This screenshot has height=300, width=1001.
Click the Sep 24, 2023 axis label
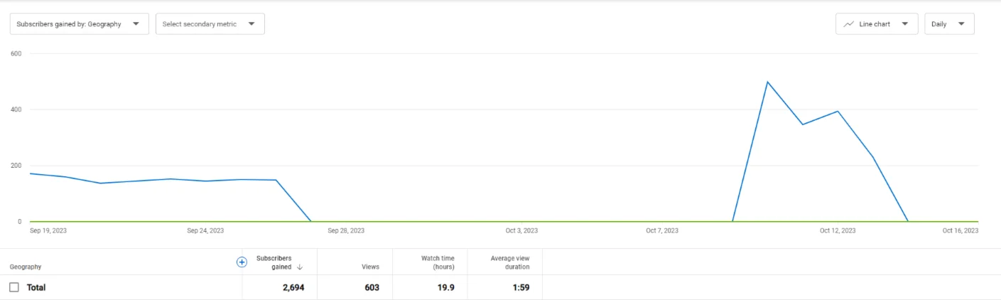(x=205, y=230)
